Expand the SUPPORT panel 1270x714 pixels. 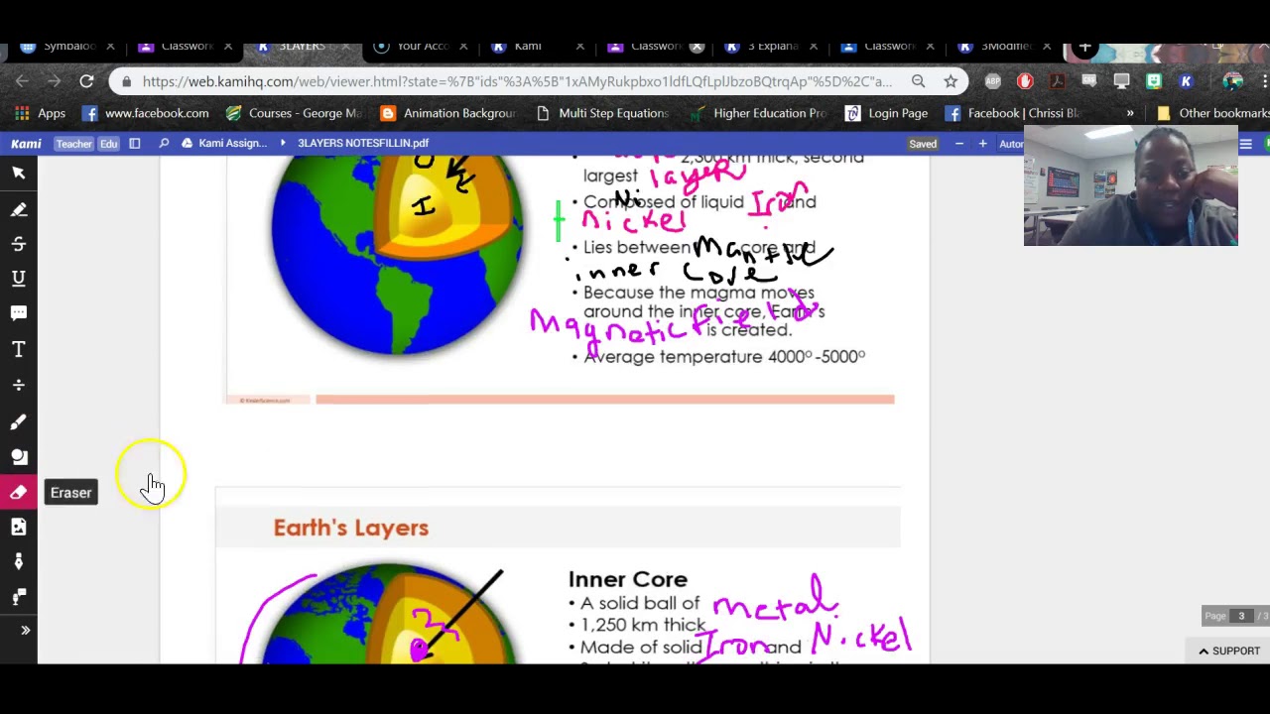tap(1228, 651)
